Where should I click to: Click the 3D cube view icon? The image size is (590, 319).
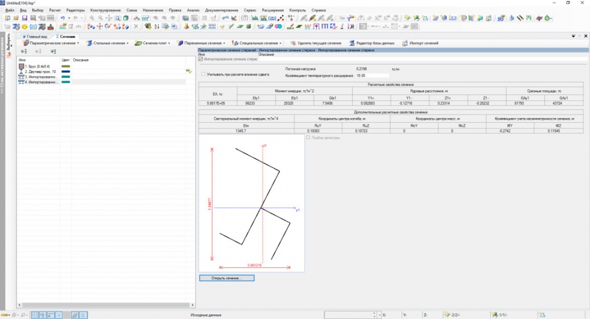pos(126,18)
